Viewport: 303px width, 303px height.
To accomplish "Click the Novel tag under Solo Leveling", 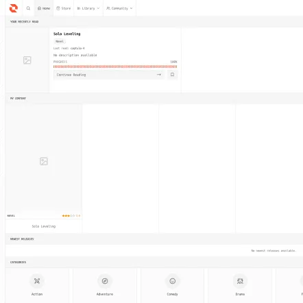I will coord(60,41).
